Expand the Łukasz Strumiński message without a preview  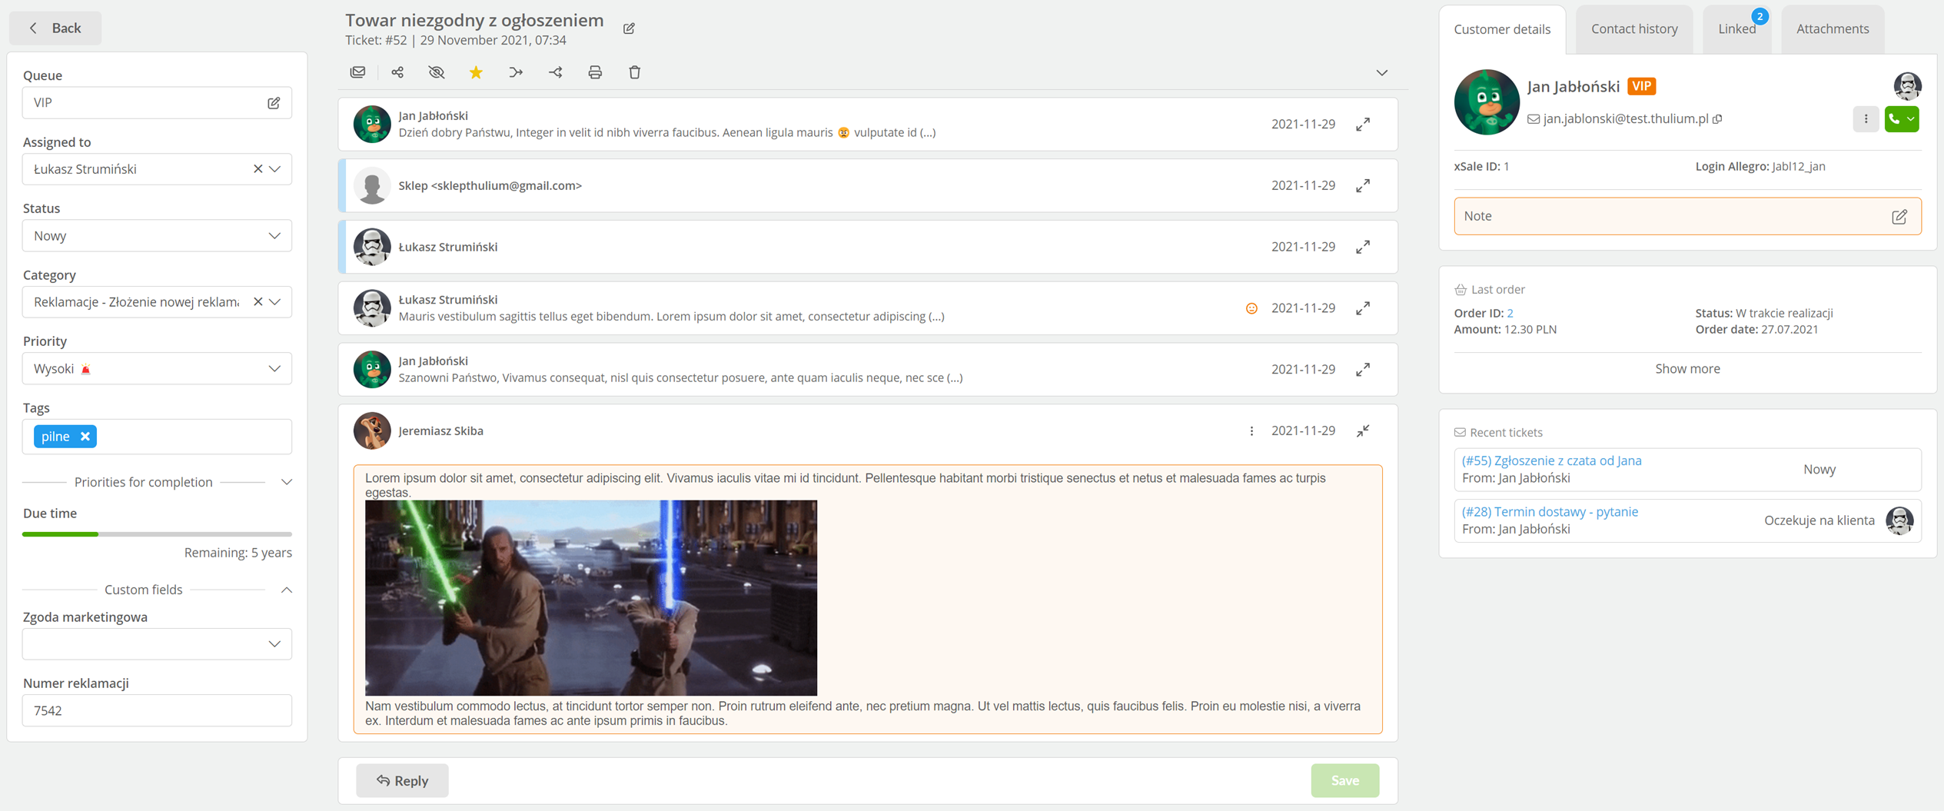click(1363, 247)
